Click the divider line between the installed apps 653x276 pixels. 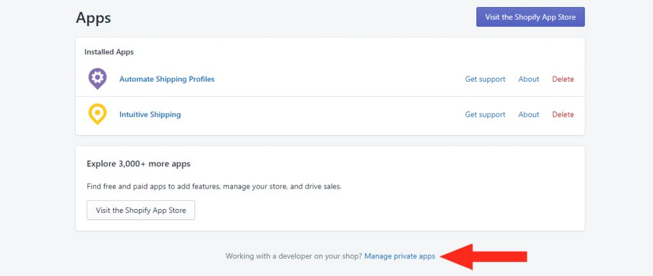click(330, 97)
